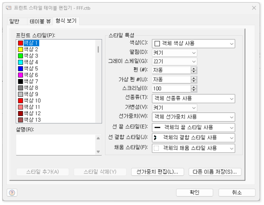Open the 색상(C) color dropdown
Viewport: 264px width, 205px height.
[x=193, y=44]
